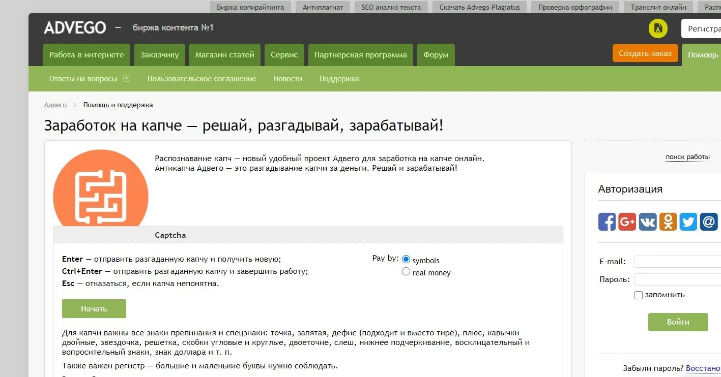
Task: Open 'Поддержка' submenu link
Action: 339,79
